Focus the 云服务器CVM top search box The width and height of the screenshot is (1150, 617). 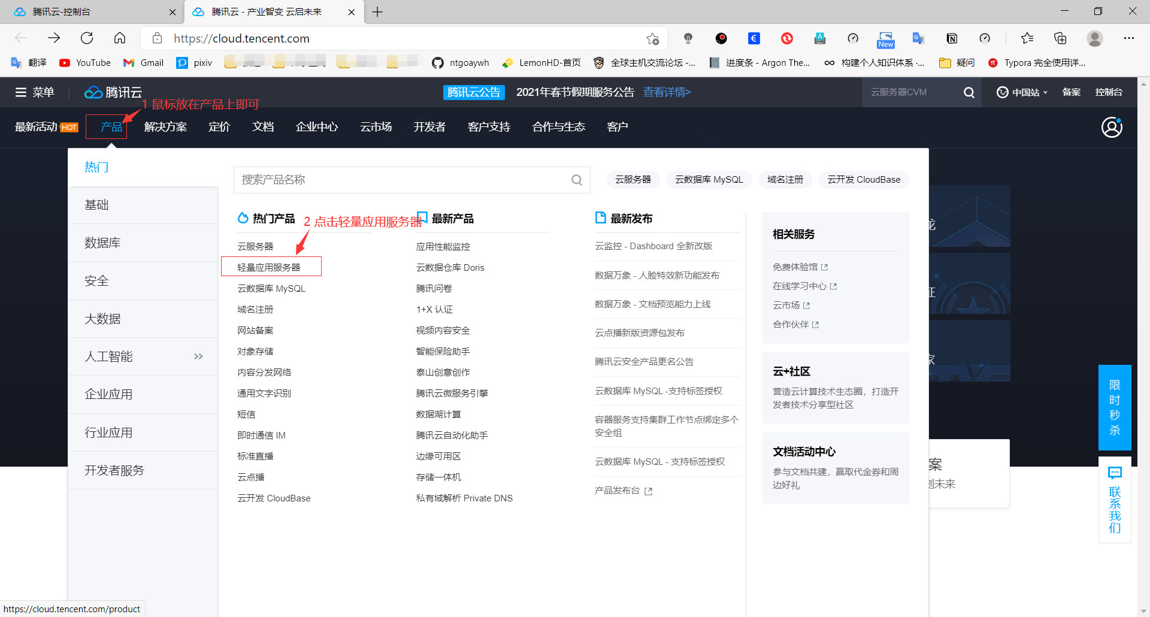point(910,92)
